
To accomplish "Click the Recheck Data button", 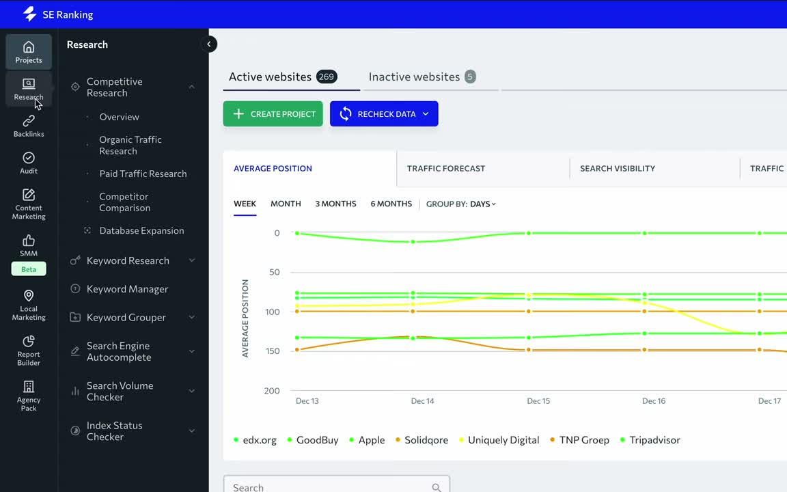I will (x=384, y=114).
